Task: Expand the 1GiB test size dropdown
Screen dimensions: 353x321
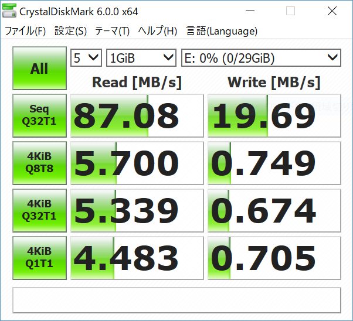Action: (141, 57)
